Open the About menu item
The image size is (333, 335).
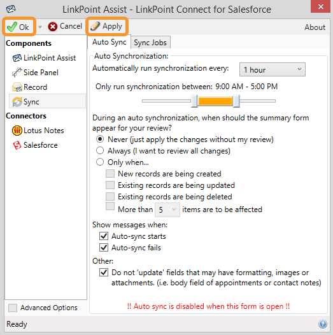click(315, 27)
